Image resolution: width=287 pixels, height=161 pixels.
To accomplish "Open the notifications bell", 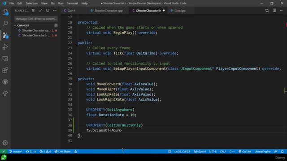I will (x=283, y=152).
